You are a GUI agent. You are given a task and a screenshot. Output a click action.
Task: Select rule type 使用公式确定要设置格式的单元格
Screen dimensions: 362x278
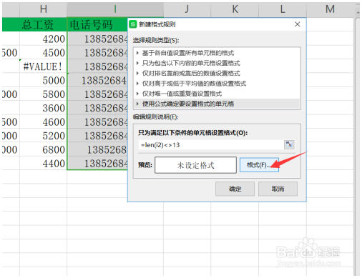(217, 104)
